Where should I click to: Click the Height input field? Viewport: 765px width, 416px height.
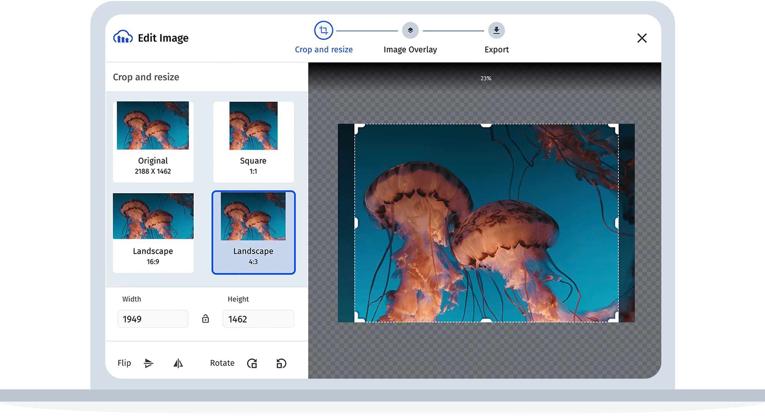pyautogui.click(x=258, y=319)
